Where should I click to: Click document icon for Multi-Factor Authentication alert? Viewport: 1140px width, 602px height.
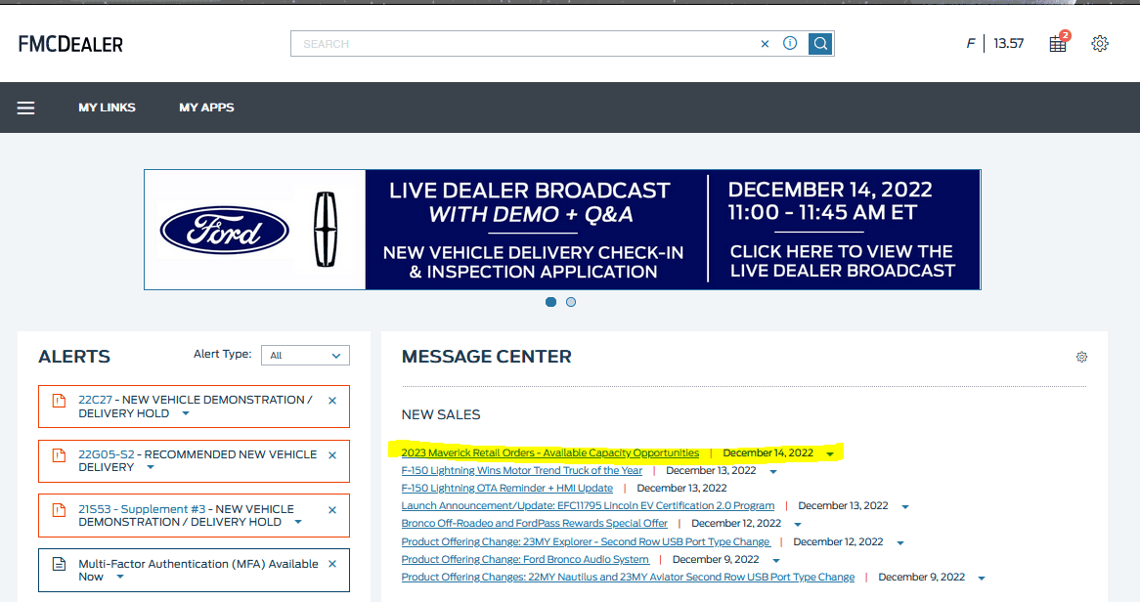coord(59,564)
